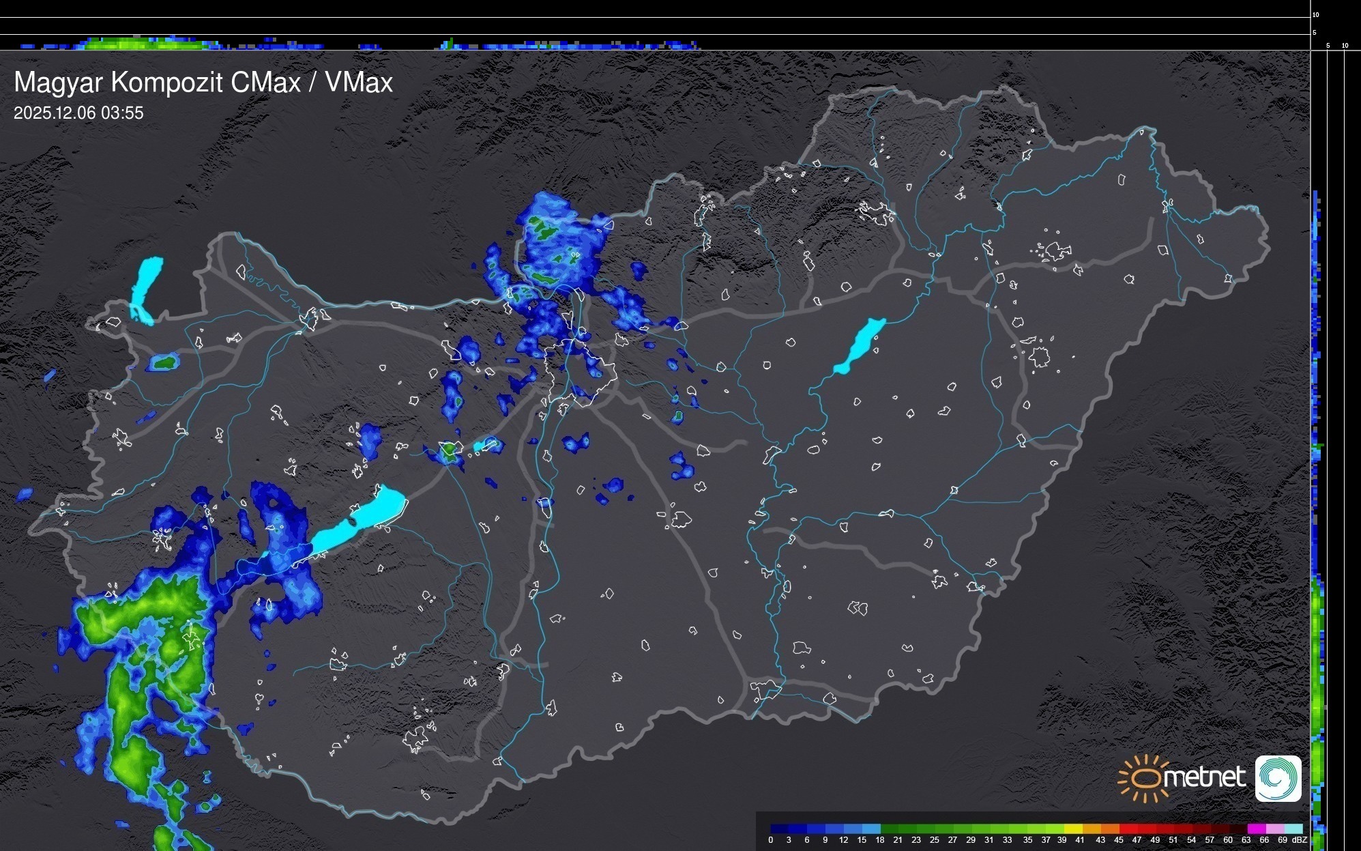
Task: Click the teal swirl logo icon
Action: tap(1278, 778)
